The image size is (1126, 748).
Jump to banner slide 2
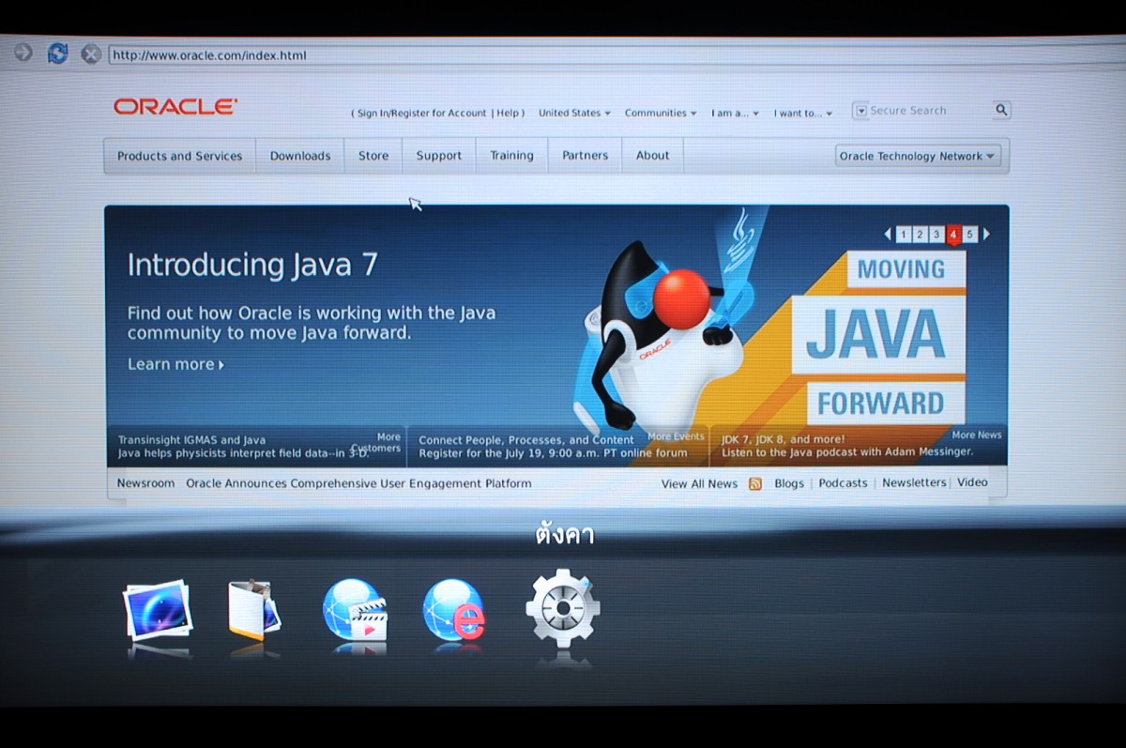(920, 235)
